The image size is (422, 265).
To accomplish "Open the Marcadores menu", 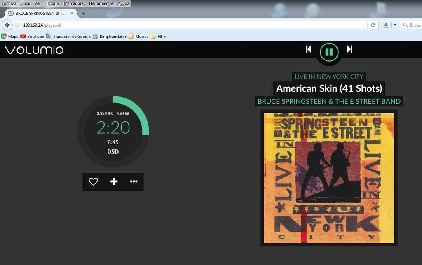I will click(74, 3).
